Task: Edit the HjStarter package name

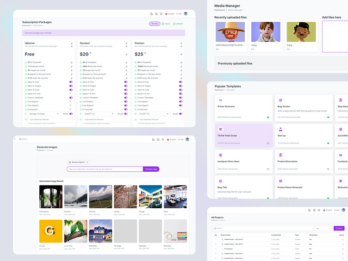Action: pyautogui.click(x=71, y=43)
